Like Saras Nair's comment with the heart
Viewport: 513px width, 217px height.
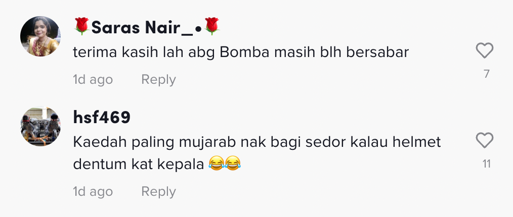click(484, 50)
